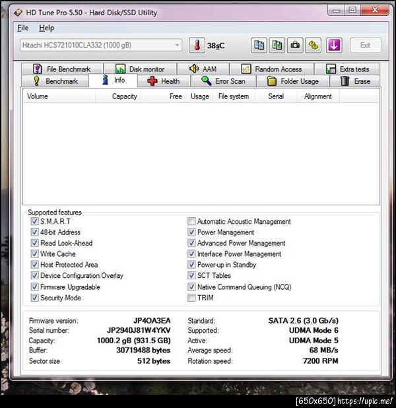Viewport: 396px width, 408px height.
Task: Open the Help menu
Action: tap(47, 28)
